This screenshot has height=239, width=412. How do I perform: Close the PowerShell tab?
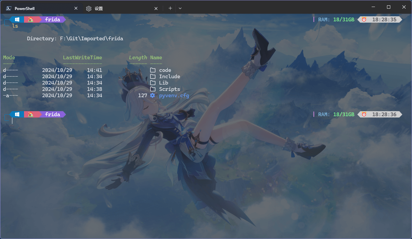pos(76,8)
